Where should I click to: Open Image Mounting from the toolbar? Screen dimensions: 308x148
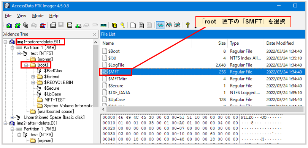coord(25,25)
